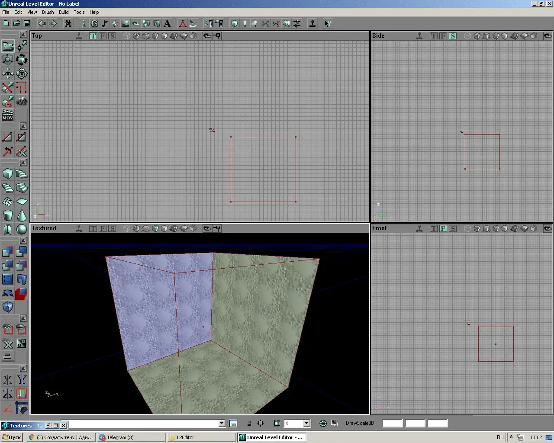Toggle realtime preview joystick in Side viewport
Viewport: 554px width, 443px height.
[x=419, y=36]
